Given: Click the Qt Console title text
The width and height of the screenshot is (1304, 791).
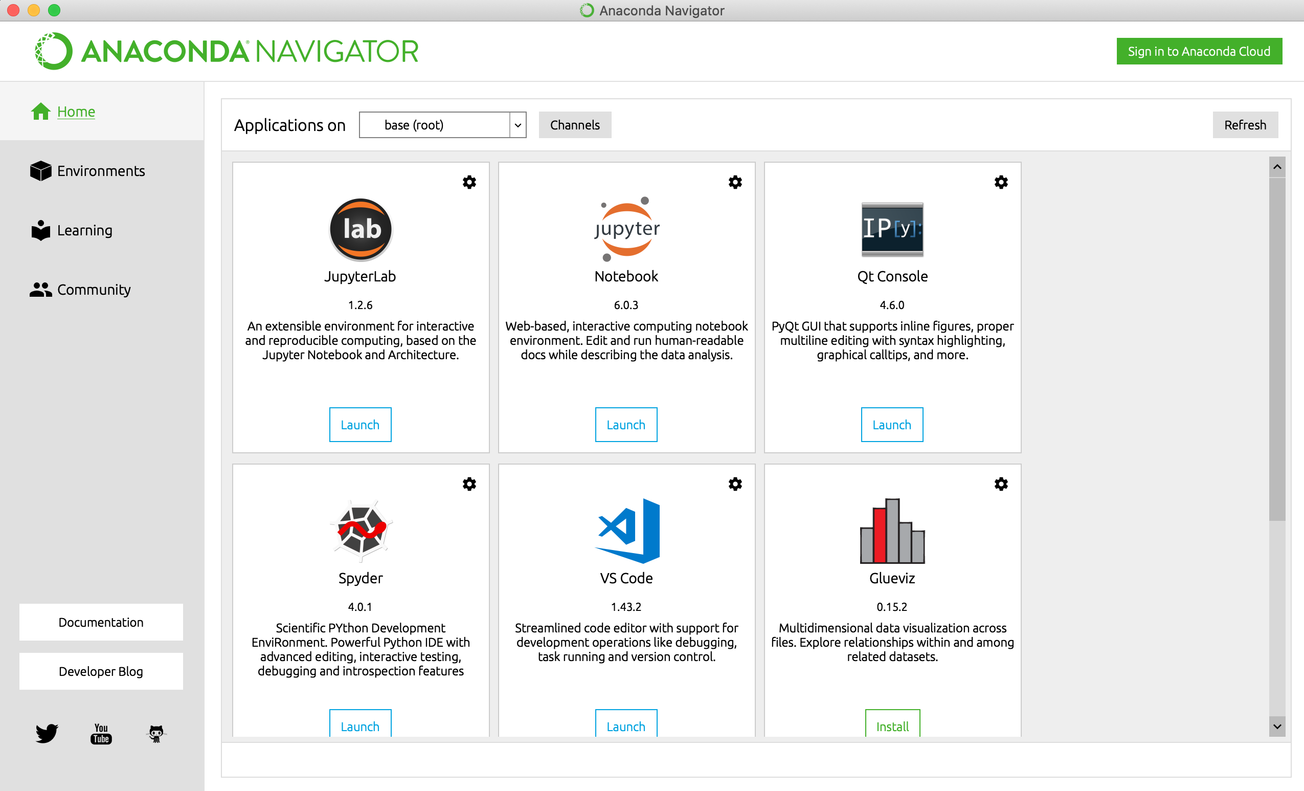Looking at the screenshot, I should (892, 276).
